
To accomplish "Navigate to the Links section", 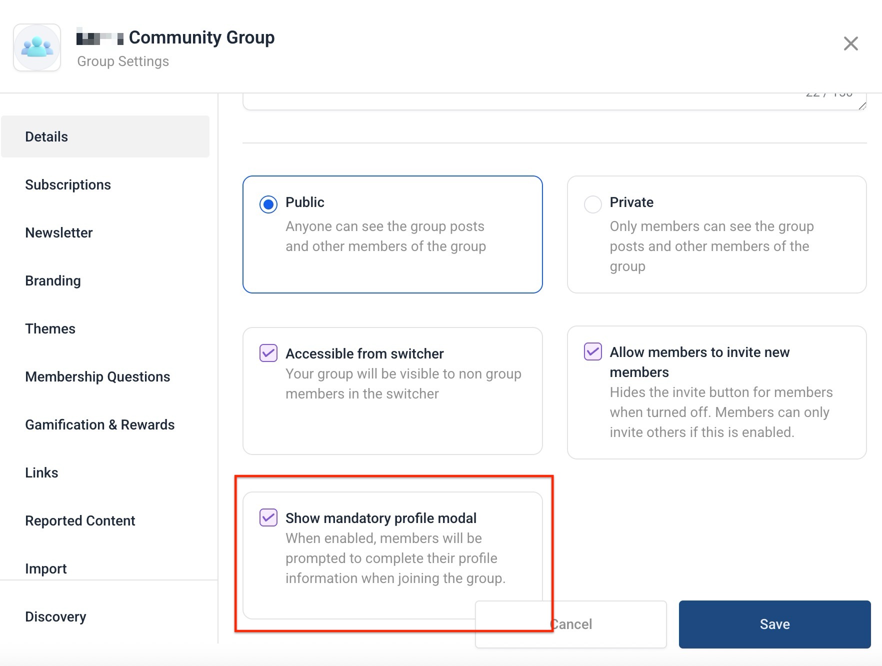I will tap(42, 472).
